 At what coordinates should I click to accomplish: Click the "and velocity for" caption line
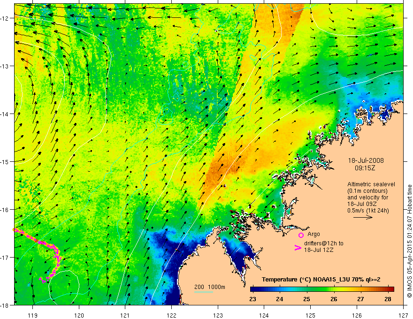click(367, 197)
